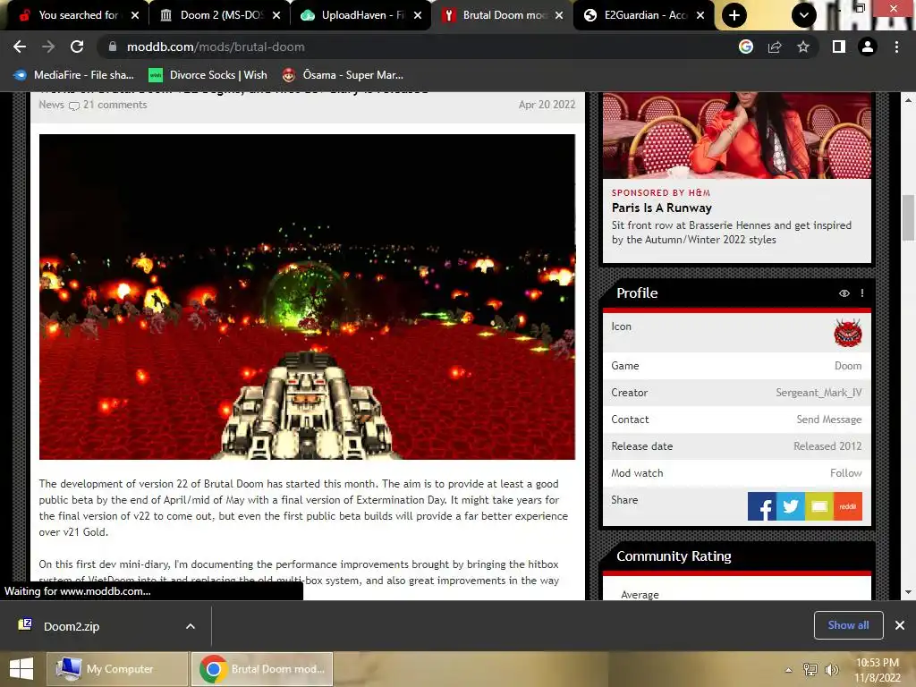916x687 pixels.
Task: Share this page icon
Action: click(775, 47)
